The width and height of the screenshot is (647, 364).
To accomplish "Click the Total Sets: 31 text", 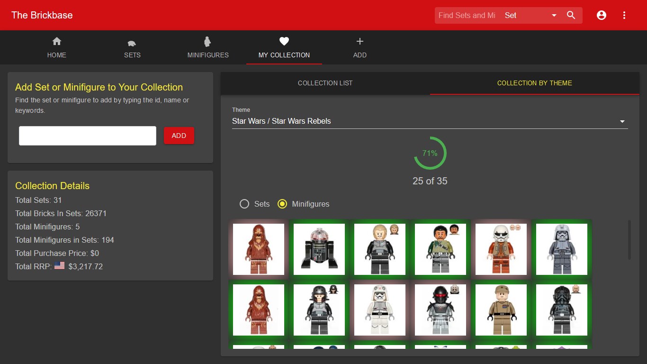I will click(x=38, y=200).
